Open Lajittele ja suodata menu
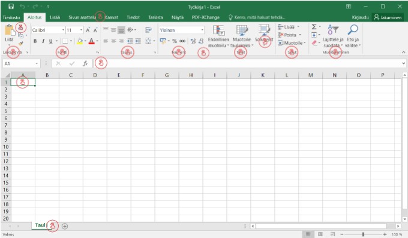The image size is (408, 238). (333, 36)
